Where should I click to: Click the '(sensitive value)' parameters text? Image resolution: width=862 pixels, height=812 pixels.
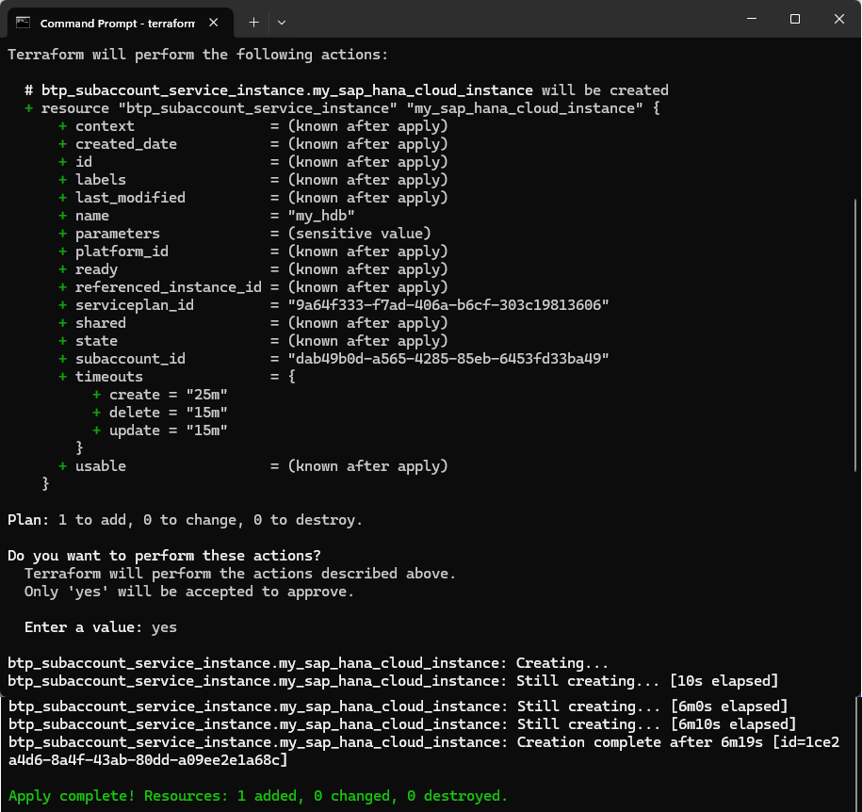360,234
